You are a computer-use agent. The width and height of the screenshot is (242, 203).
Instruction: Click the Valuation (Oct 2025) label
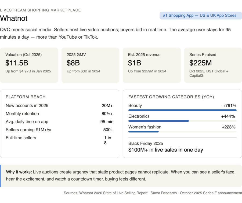[23, 55]
